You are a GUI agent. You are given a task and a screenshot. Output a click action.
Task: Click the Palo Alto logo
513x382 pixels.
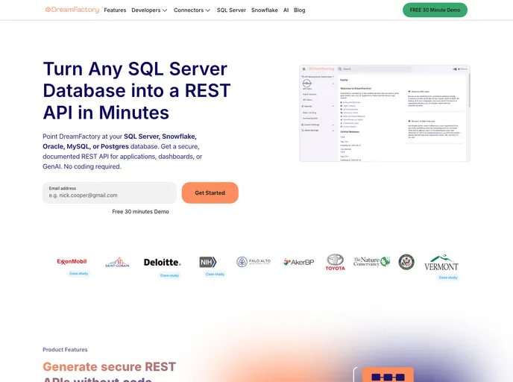coord(253,262)
